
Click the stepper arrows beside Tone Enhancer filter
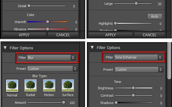click(x=160, y=57)
